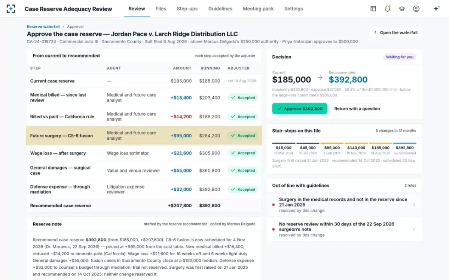Click the +$95,000 amount for Future surgery
The image size is (449, 280).
click(181, 136)
